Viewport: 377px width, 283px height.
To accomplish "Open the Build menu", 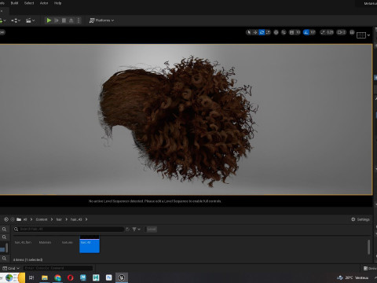I will pos(14,3).
